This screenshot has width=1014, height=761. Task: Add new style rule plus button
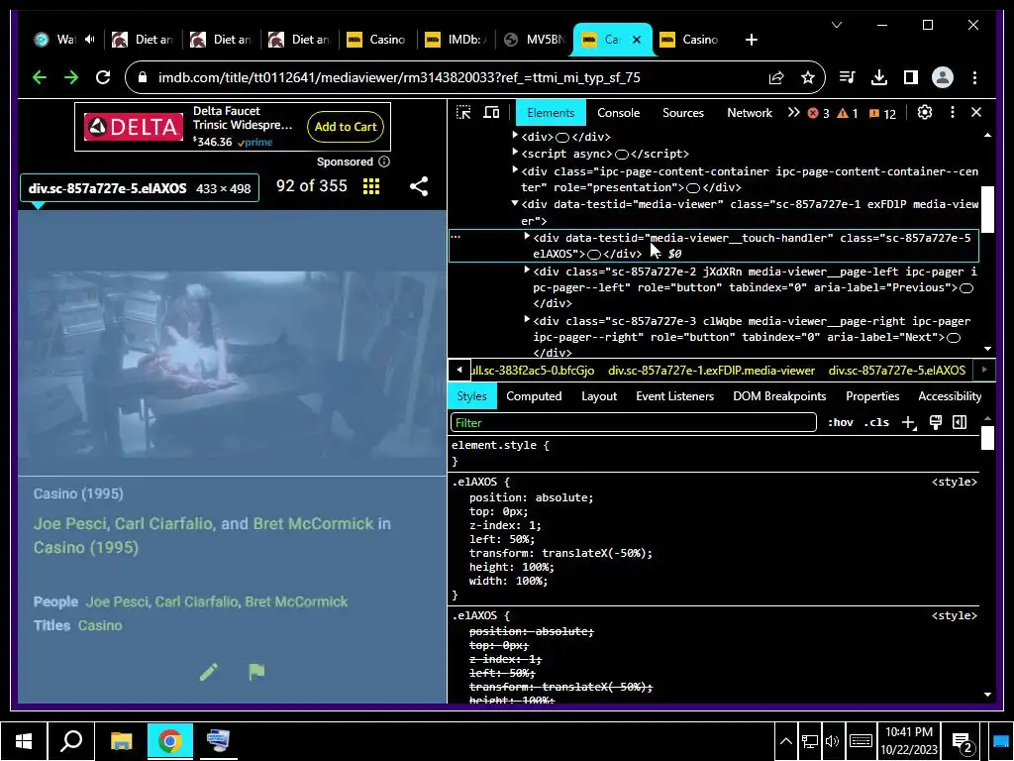[909, 422]
